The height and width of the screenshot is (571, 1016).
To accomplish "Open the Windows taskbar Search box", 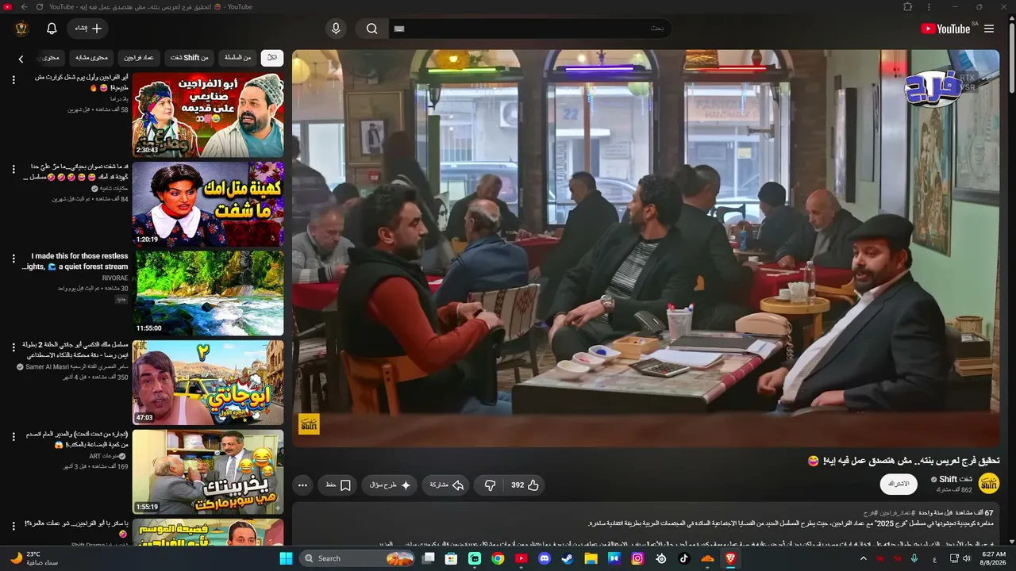I will [x=359, y=558].
